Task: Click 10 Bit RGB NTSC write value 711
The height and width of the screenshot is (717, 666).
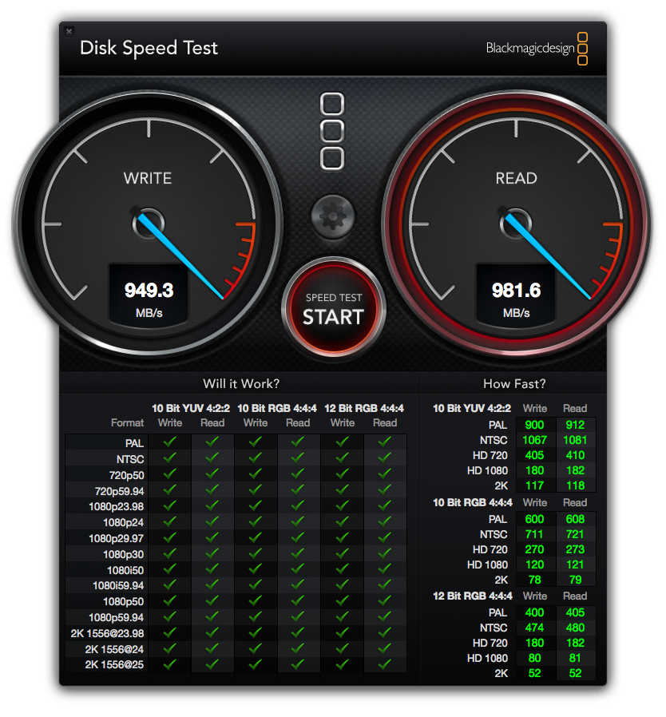Action: (534, 534)
